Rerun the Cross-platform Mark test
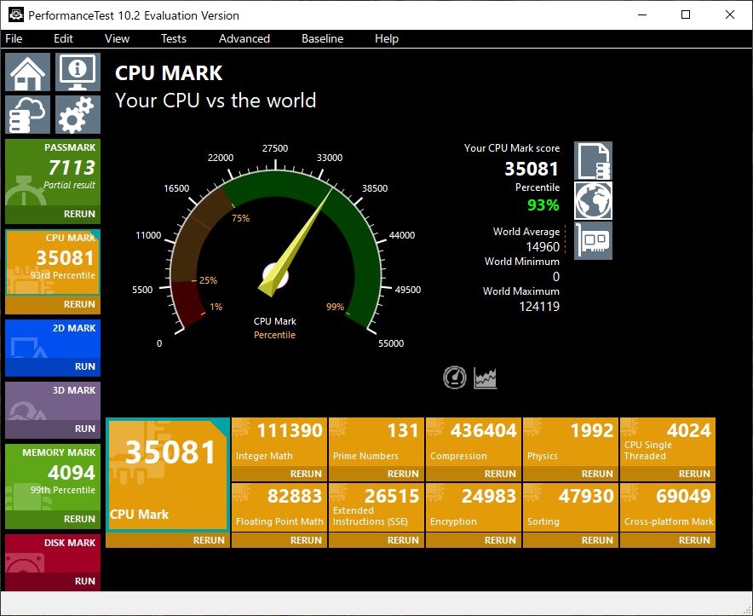The width and height of the screenshot is (753, 616). 694,540
